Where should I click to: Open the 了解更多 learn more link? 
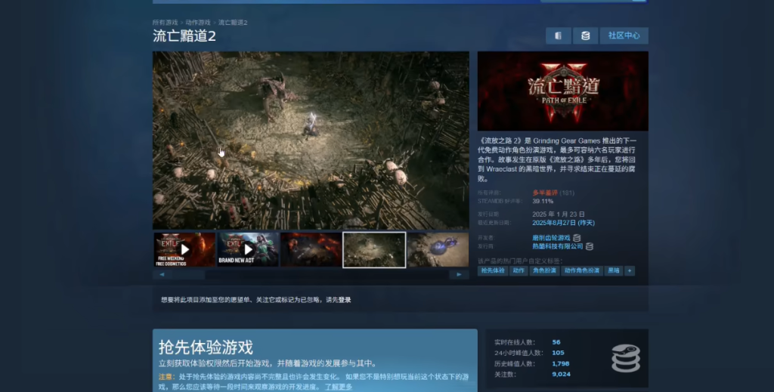click(x=339, y=387)
